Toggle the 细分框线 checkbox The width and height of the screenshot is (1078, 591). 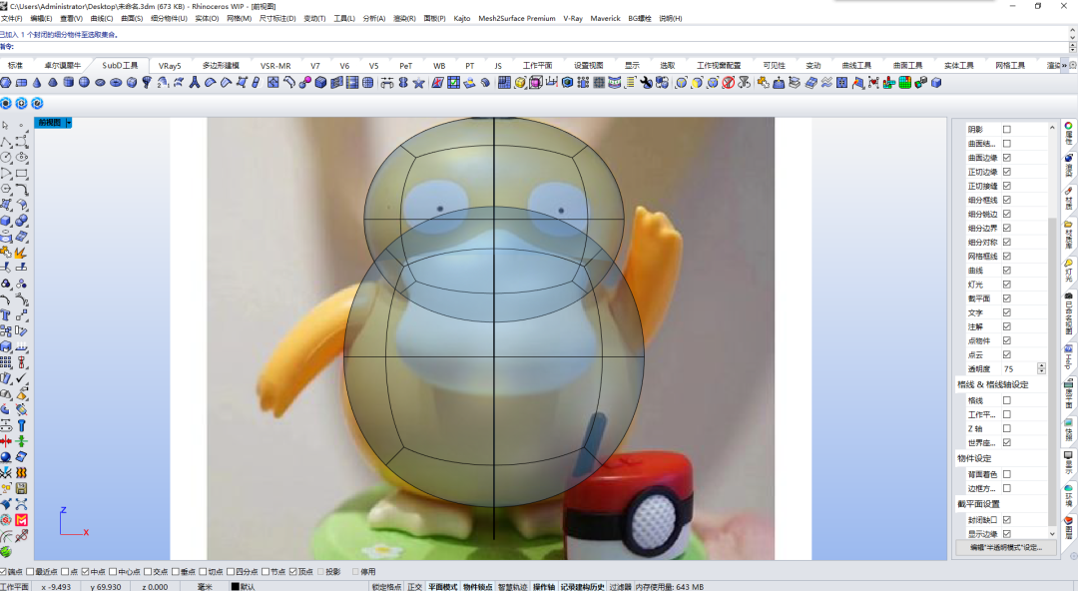[x=1006, y=200]
